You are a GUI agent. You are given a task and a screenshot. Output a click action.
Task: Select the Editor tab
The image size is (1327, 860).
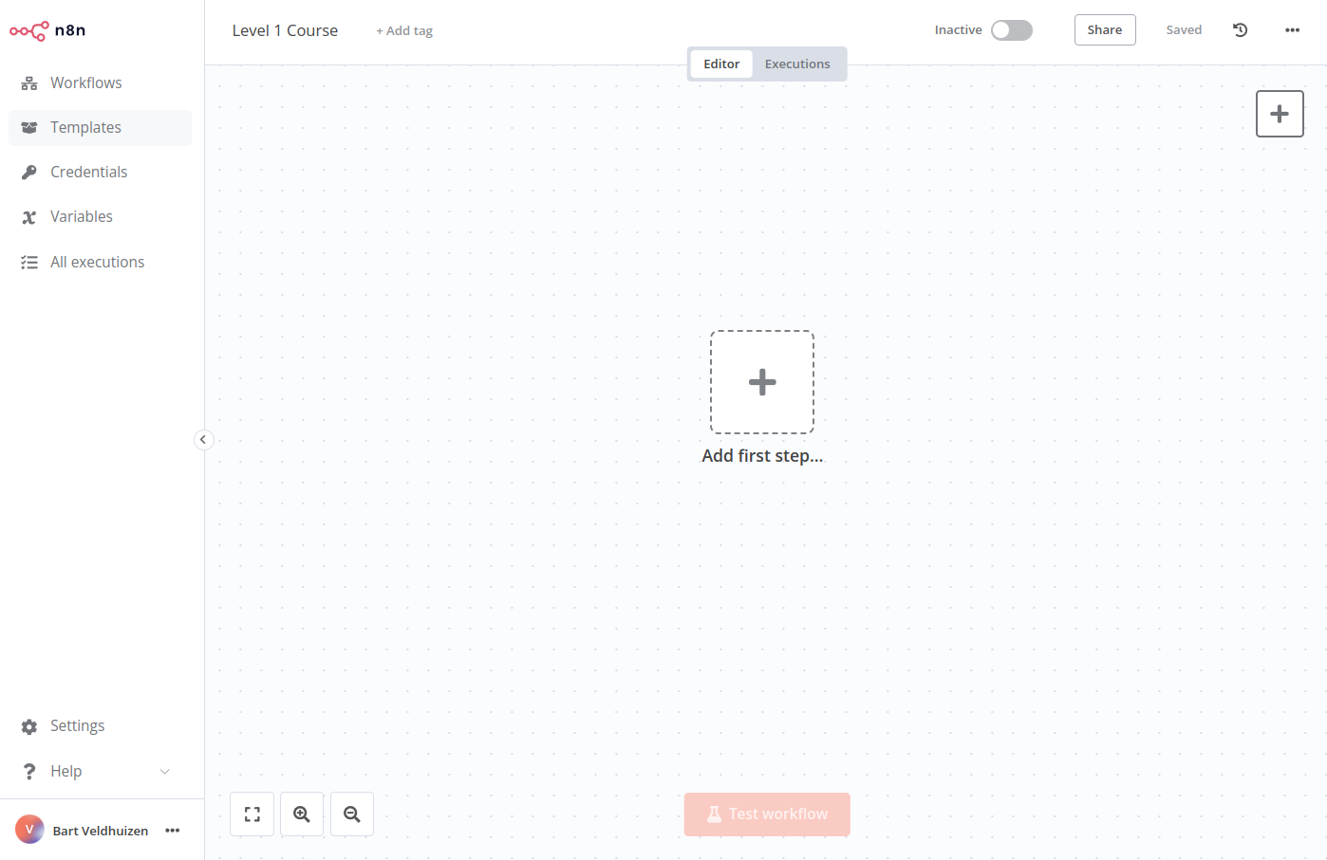[721, 64]
